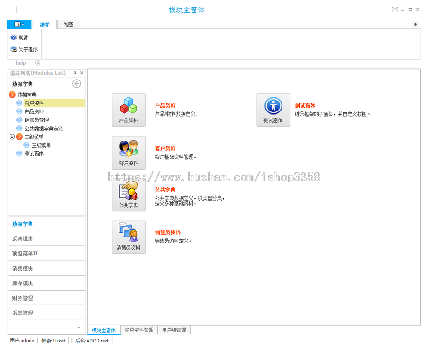
Task: Click the 关于程序 ribbon label
Action: [x=28, y=50]
